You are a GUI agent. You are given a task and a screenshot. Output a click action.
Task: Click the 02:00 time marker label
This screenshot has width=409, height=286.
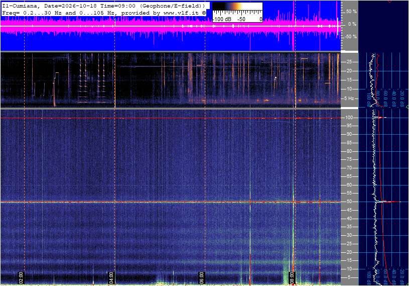tap(21, 277)
